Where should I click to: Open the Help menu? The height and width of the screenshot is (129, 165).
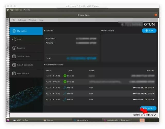pyautogui.click(x=41, y=20)
